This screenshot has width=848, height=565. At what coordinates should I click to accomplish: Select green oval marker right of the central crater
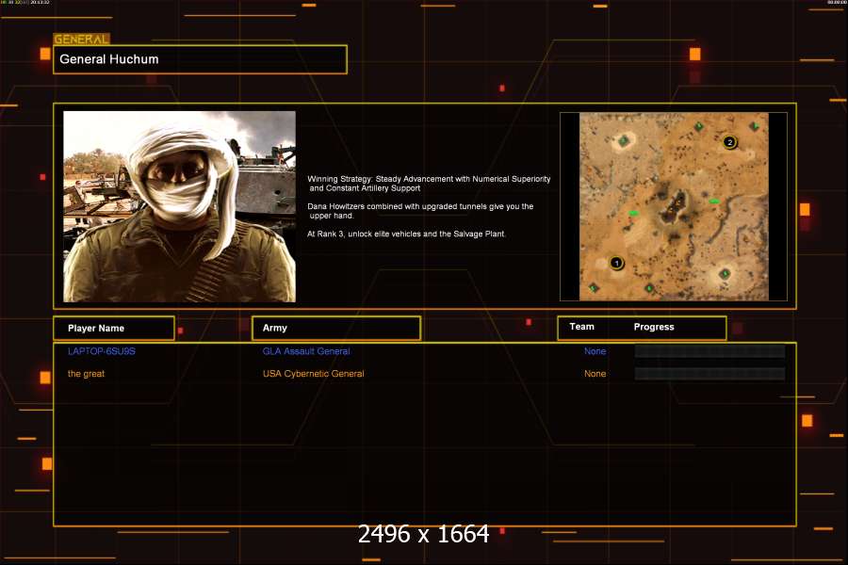714,202
